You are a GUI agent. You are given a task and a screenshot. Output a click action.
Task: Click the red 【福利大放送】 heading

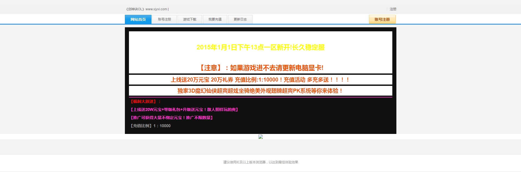pyautogui.click(x=146, y=102)
